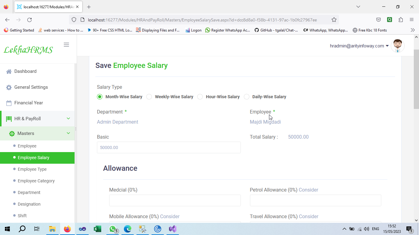Collapse the Masters submenu chevron
This screenshot has height=235, width=419.
pos(68,133)
